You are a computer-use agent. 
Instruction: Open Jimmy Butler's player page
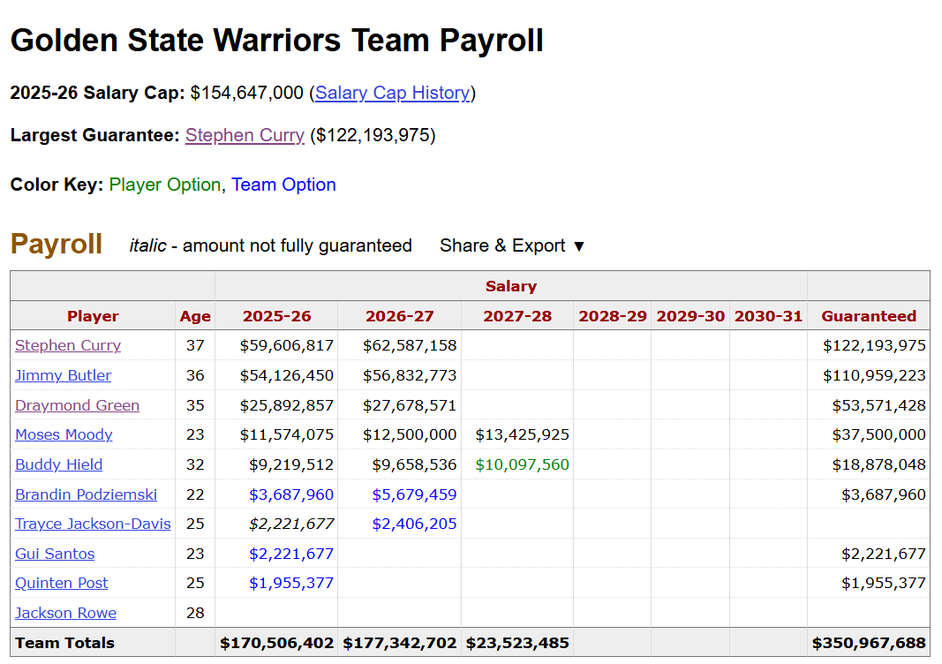pos(63,375)
